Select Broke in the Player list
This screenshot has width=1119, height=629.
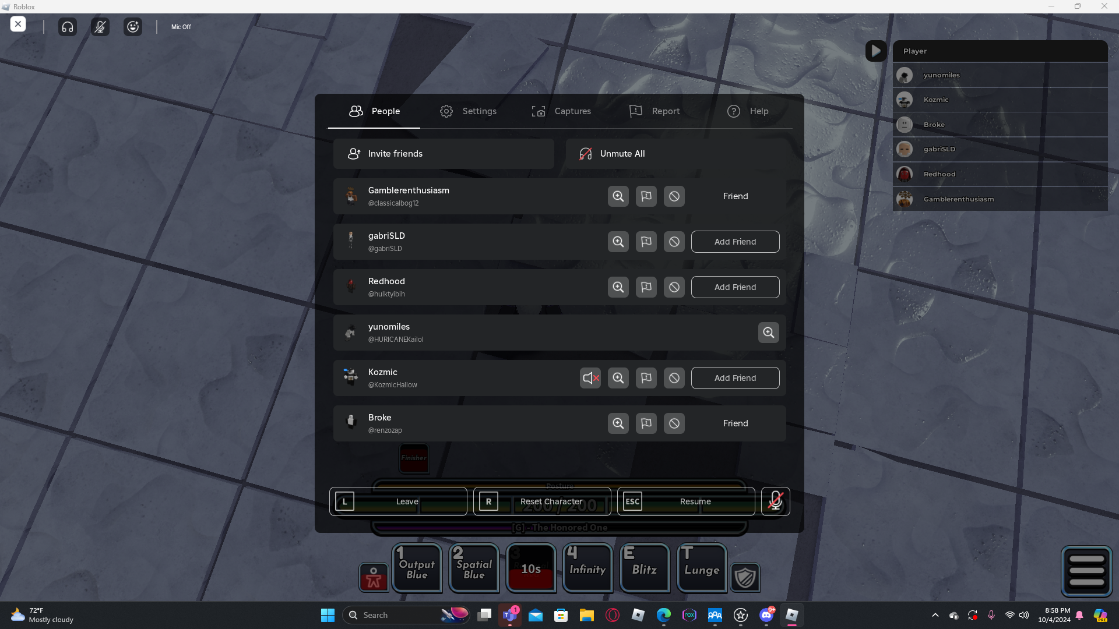tap(1000, 125)
